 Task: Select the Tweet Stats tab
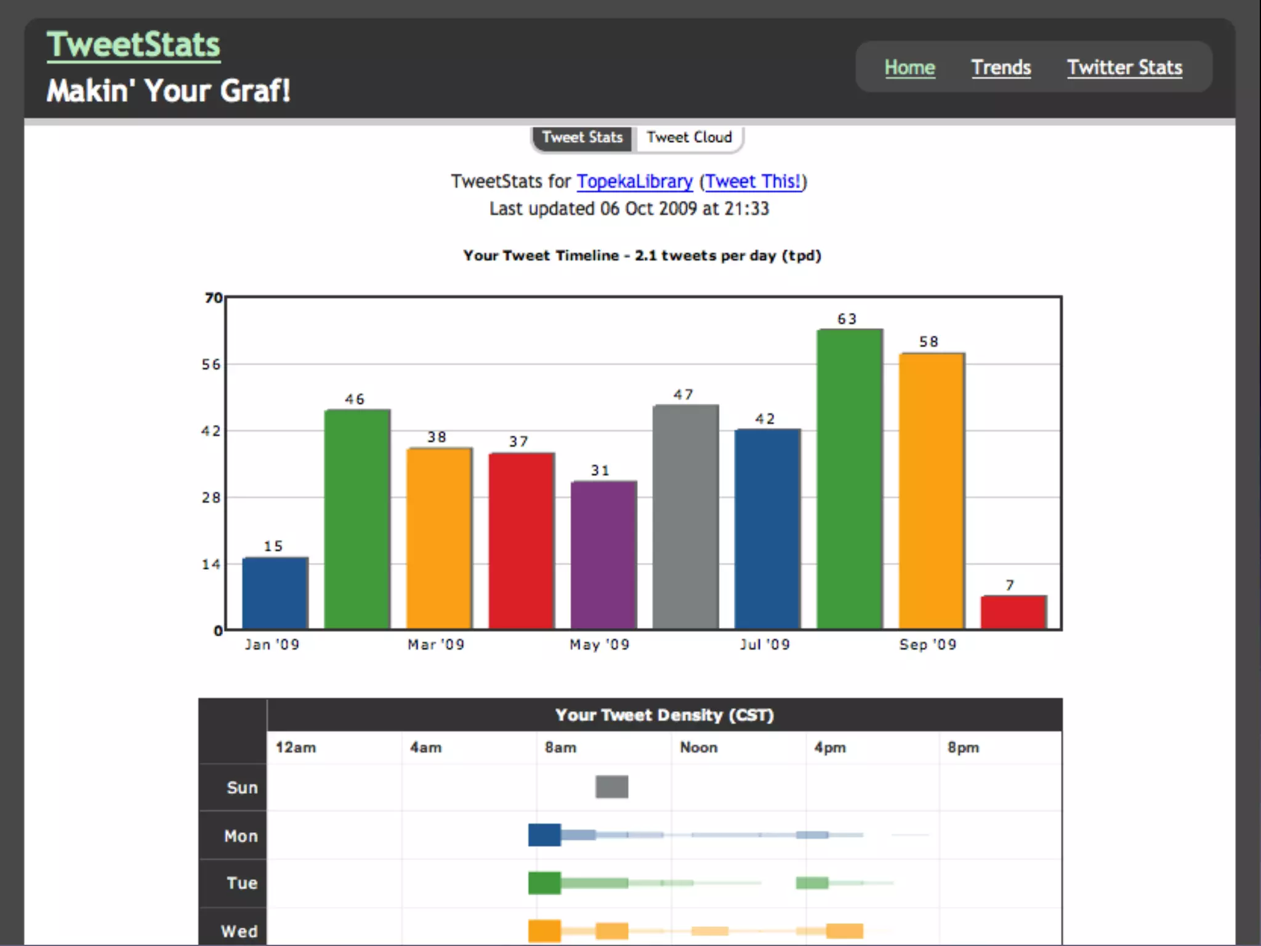pyautogui.click(x=582, y=137)
